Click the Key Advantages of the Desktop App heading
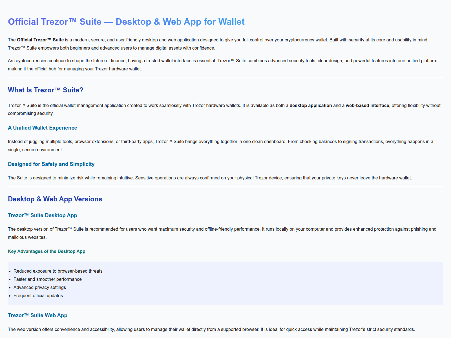 point(47,251)
